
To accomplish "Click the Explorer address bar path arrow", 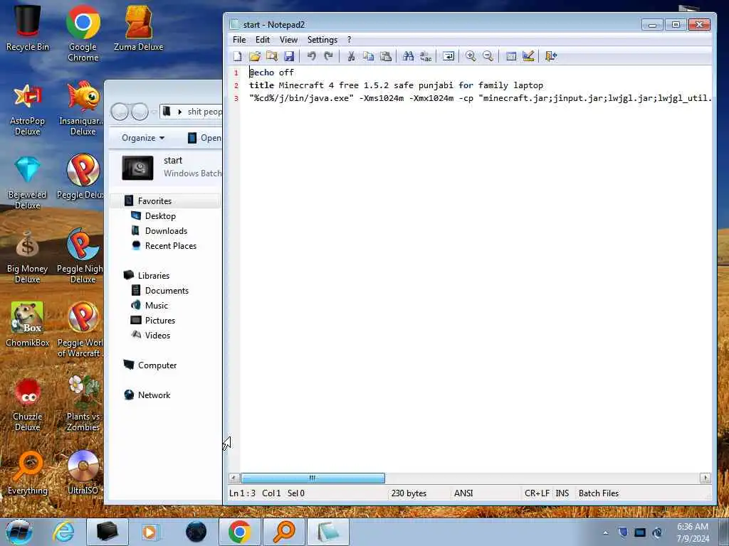I will click(180, 112).
